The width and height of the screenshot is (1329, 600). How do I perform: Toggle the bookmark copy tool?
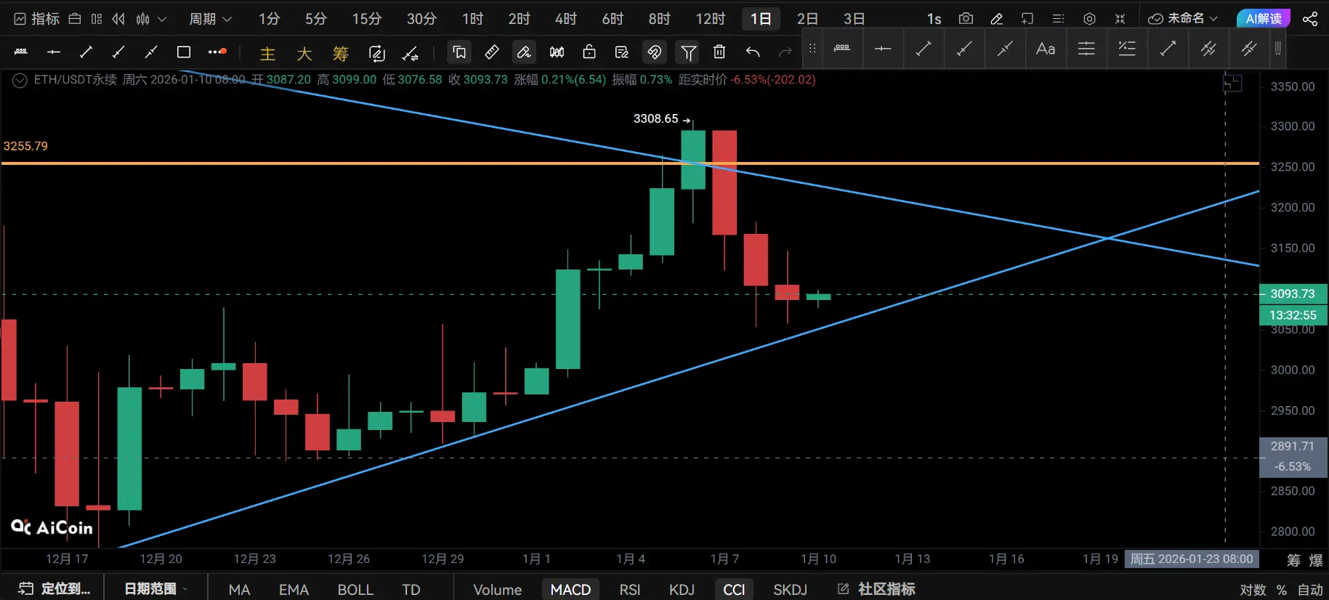pos(459,52)
